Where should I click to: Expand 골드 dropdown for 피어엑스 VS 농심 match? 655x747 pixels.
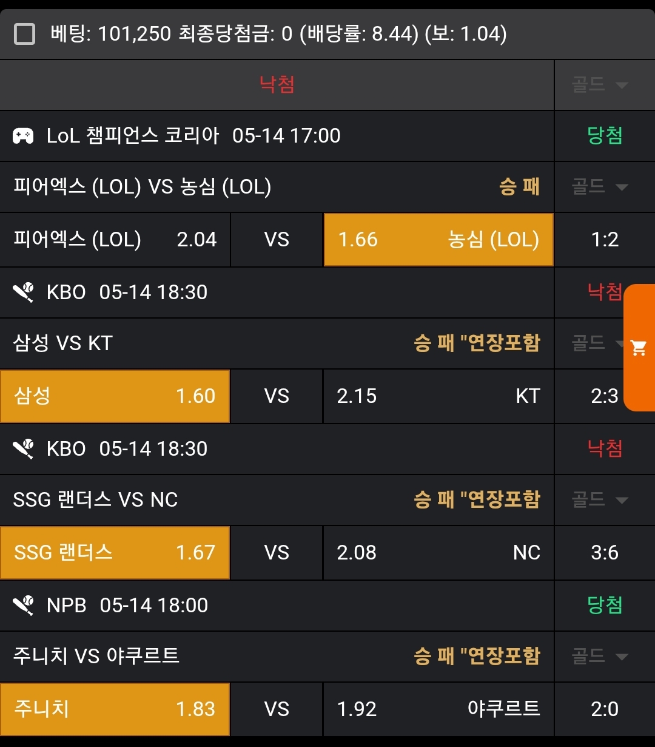coord(599,187)
